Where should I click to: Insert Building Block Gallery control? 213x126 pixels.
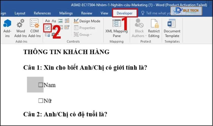point(67,21)
